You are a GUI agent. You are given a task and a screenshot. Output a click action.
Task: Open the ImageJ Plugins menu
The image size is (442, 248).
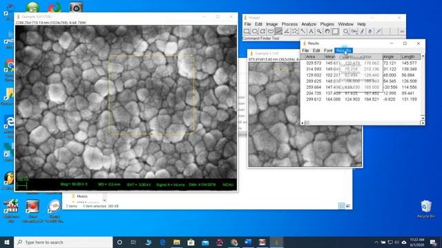point(327,24)
